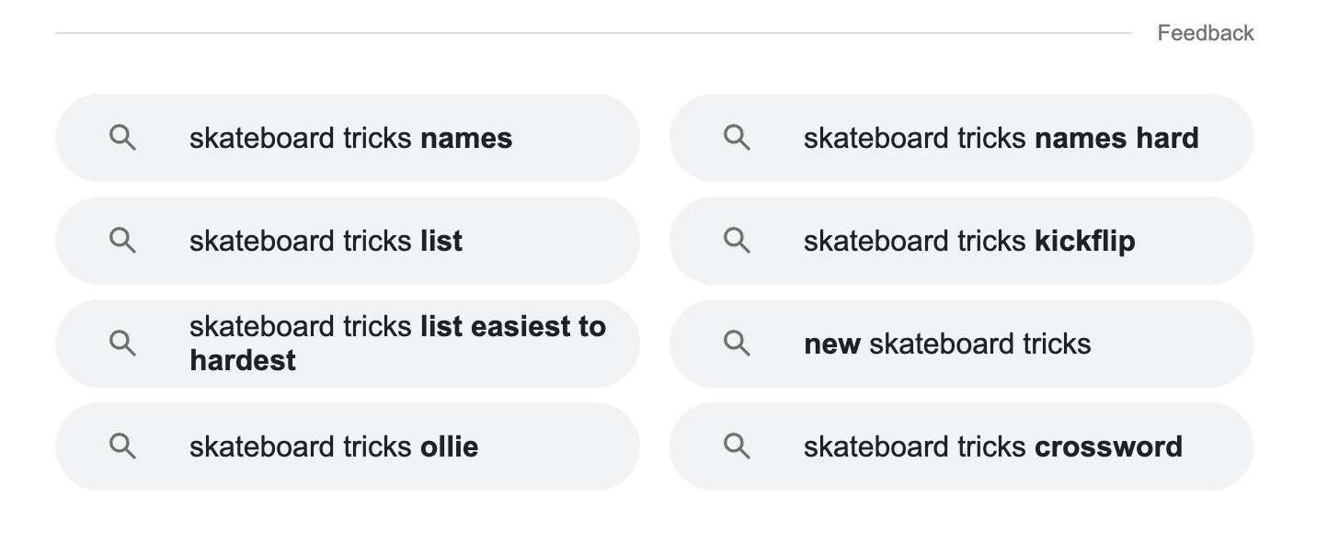Click the magnifier icon beside "new skateboard tricks"

737,343
